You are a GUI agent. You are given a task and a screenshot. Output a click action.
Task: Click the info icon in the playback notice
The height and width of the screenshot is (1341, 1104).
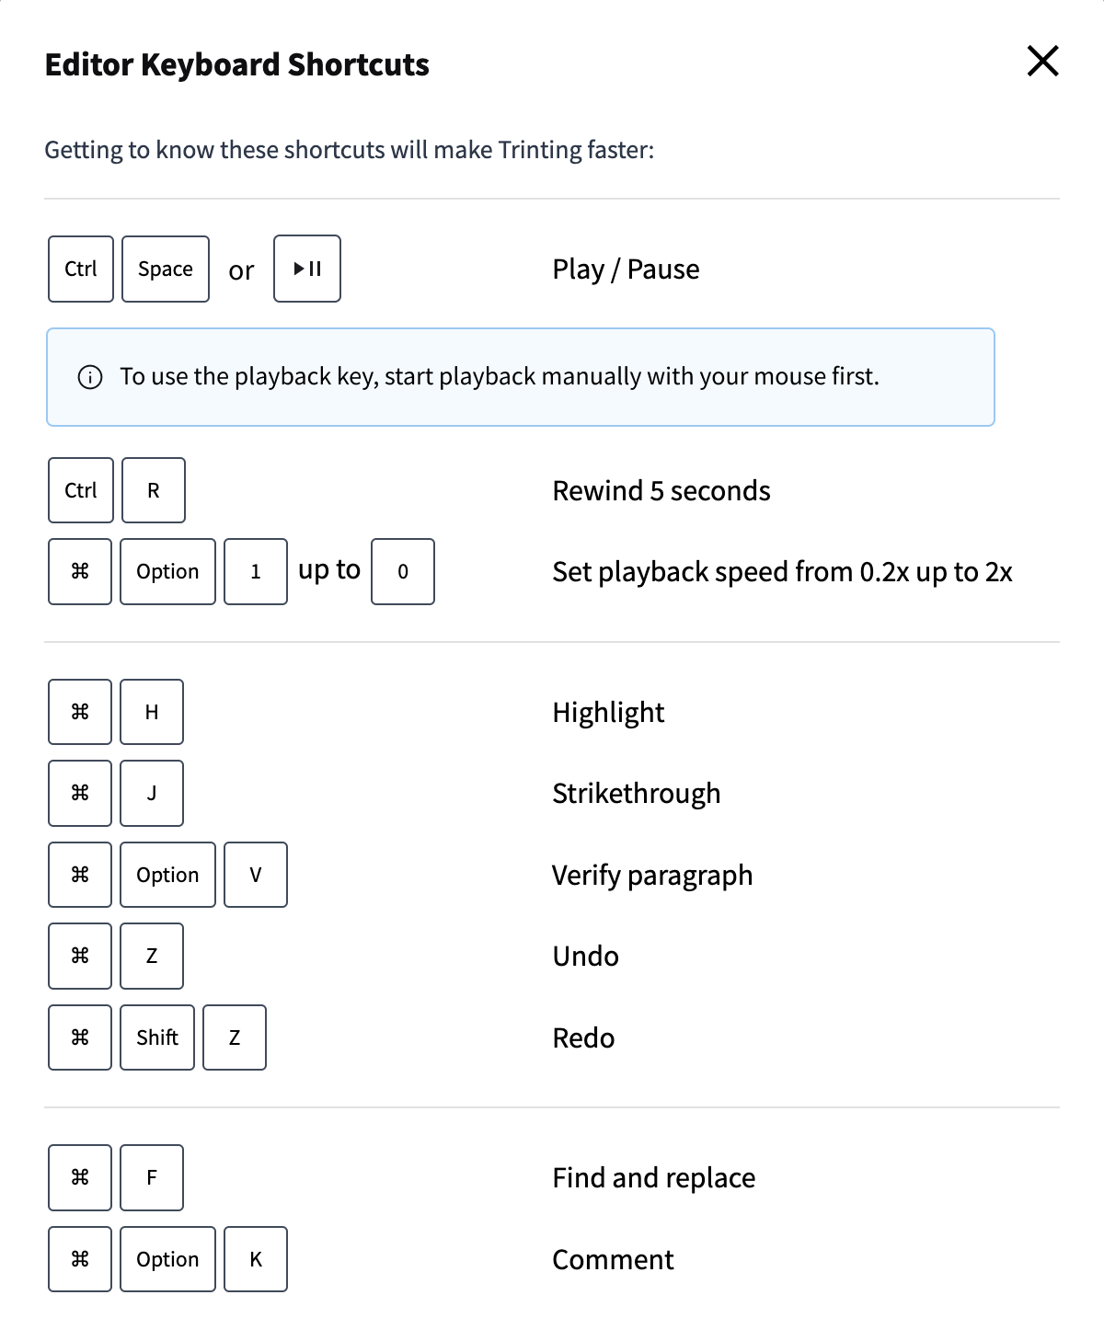89,376
